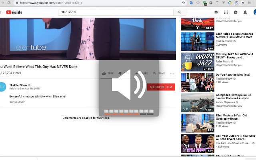Open the create video camera icon

[x=216, y=12]
